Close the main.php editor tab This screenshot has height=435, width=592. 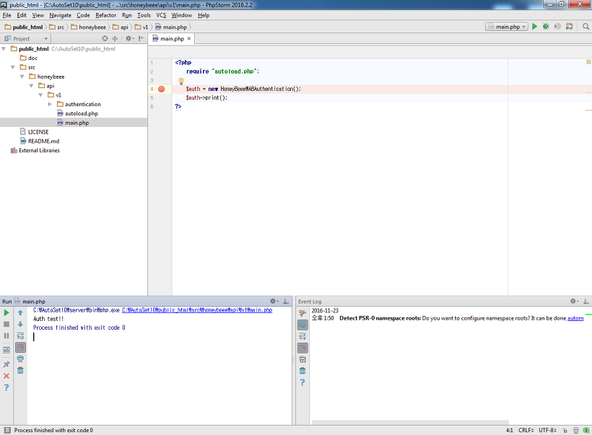pos(188,38)
